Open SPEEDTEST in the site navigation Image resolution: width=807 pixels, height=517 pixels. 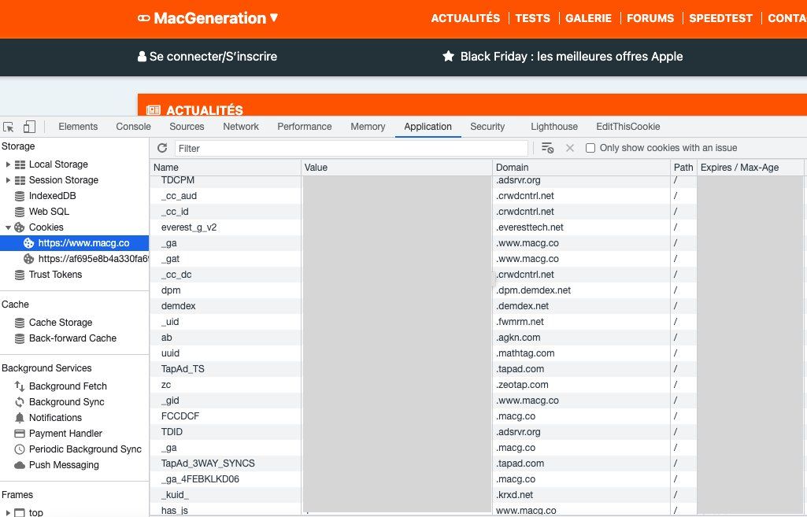720,19
